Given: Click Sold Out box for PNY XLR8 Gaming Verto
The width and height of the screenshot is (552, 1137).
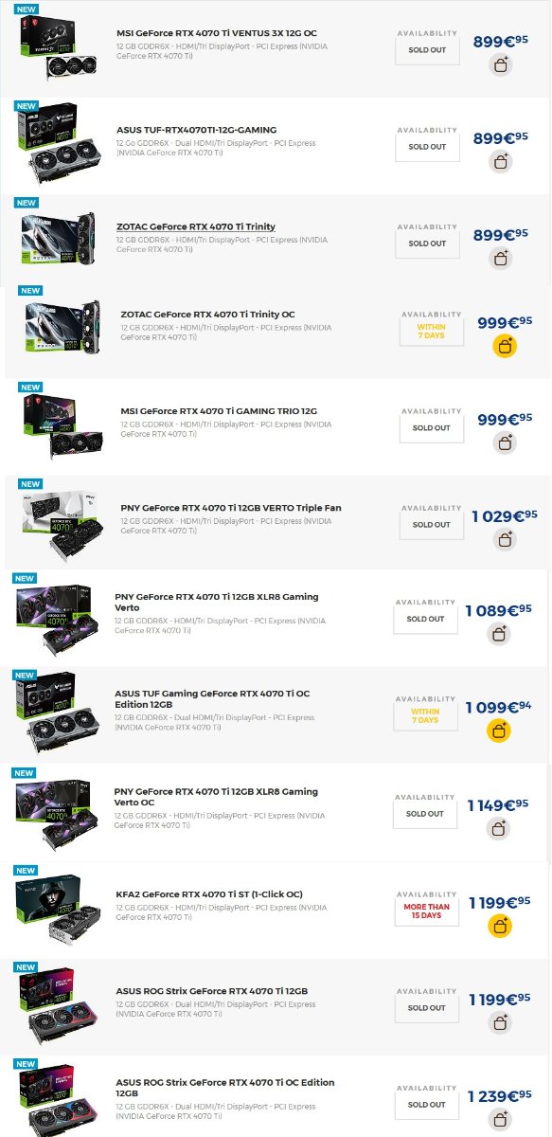Looking at the screenshot, I should (x=425, y=619).
